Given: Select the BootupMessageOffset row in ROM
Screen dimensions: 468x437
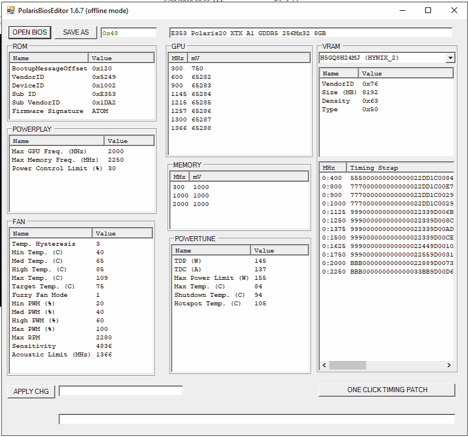Looking at the screenshot, I should point(62,69).
